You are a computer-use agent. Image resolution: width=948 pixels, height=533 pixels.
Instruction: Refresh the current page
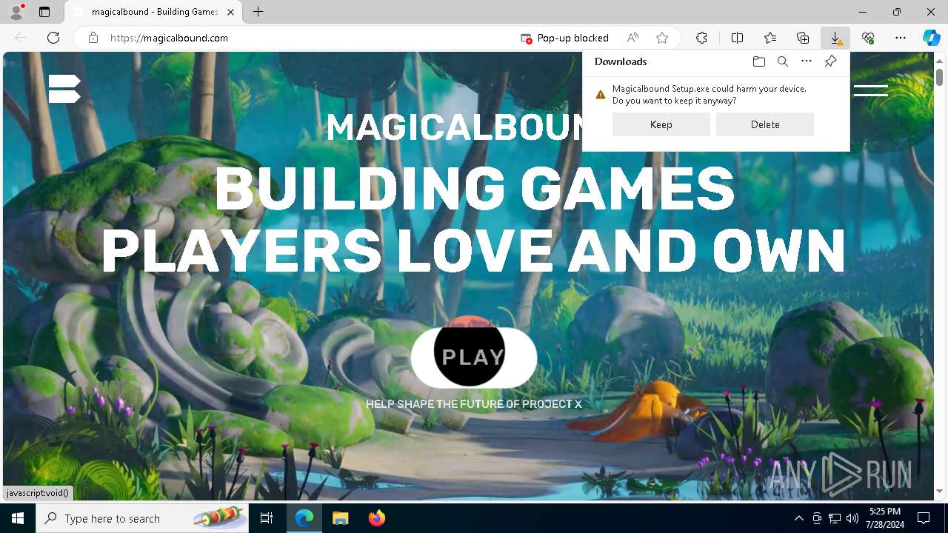pos(53,38)
